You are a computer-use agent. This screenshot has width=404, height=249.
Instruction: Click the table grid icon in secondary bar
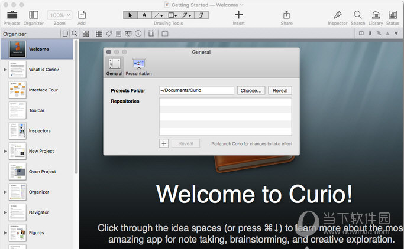click(x=99, y=34)
